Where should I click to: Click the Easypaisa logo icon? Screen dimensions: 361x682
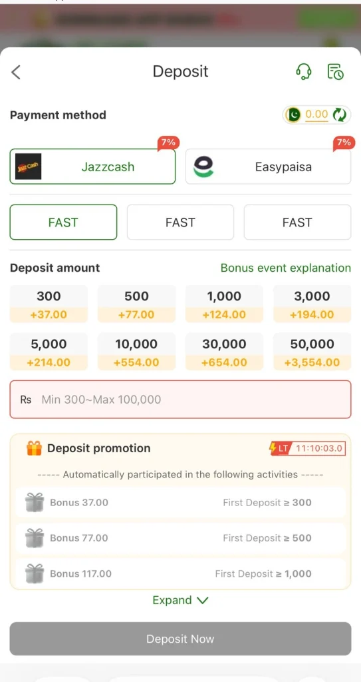click(x=203, y=167)
